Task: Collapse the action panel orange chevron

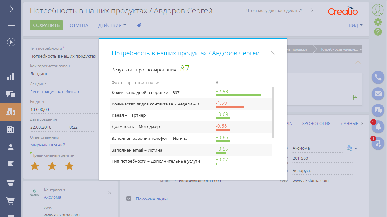Action: 358,62
